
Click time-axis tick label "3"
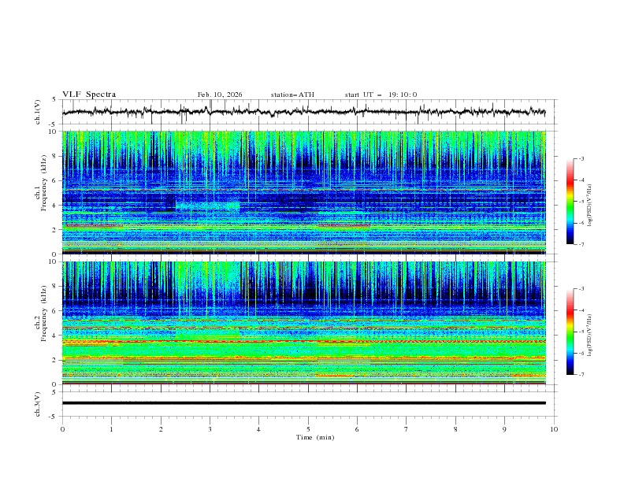(210, 429)
